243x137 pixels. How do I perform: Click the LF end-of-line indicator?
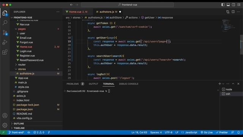177,132
